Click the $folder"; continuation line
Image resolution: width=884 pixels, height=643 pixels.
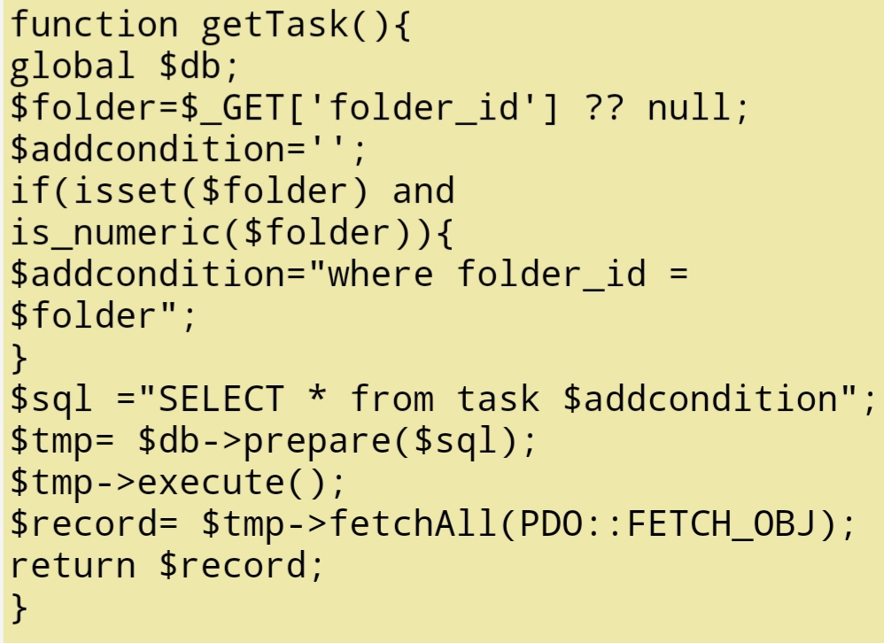103,315
